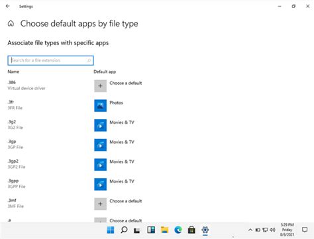Click the '3G2 File' description

[x=15, y=128]
